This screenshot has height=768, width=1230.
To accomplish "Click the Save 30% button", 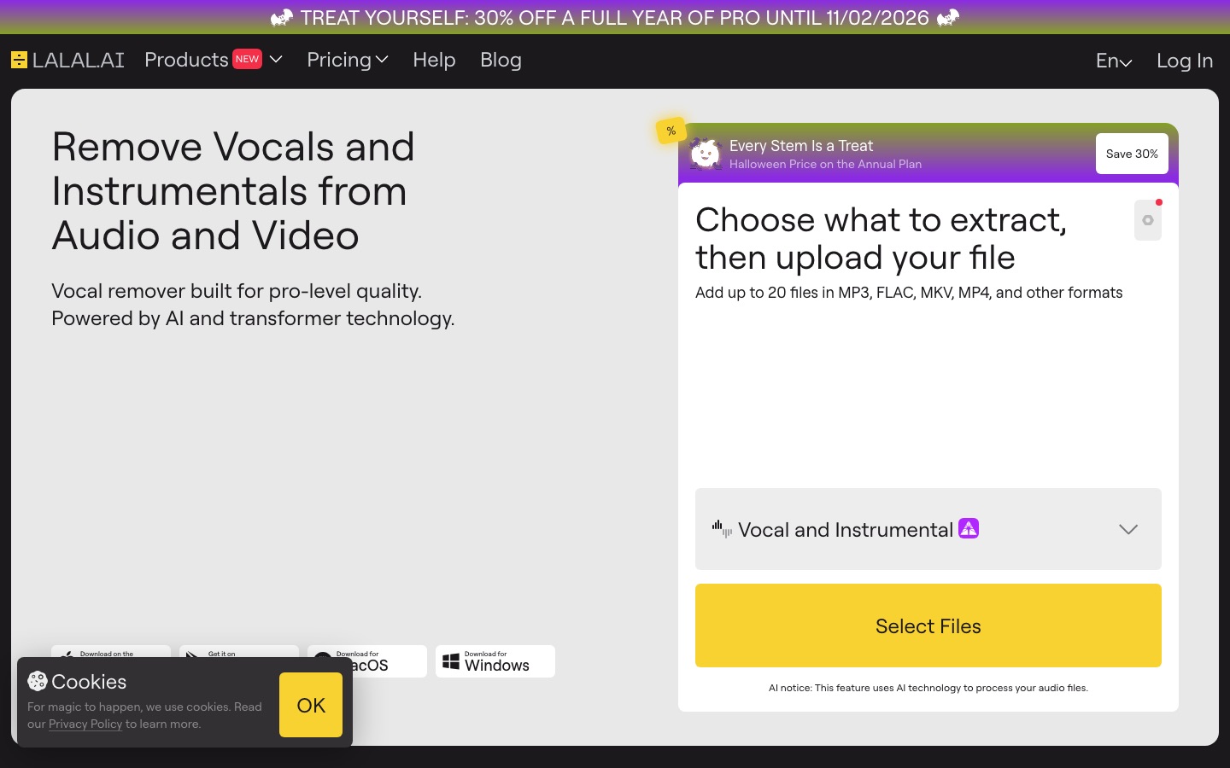I will [x=1132, y=154].
